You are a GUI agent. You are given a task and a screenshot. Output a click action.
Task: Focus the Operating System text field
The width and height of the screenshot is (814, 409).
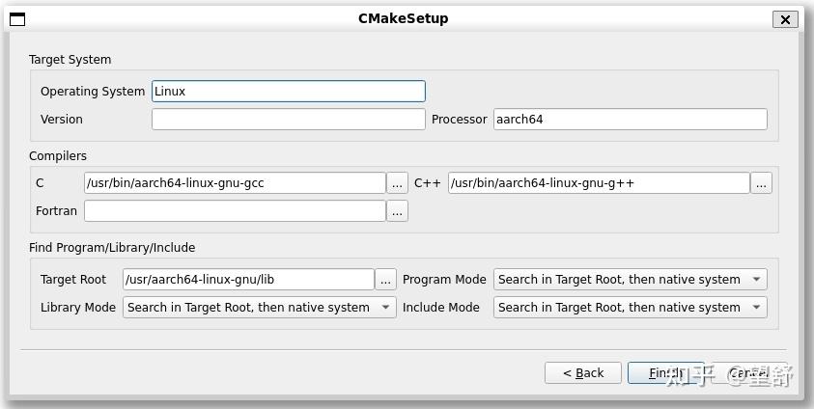click(x=288, y=92)
